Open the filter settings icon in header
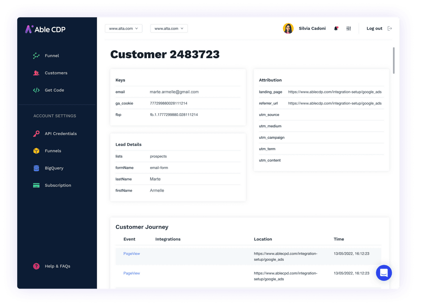The height and width of the screenshot is (306, 421). tap(348, 28)
